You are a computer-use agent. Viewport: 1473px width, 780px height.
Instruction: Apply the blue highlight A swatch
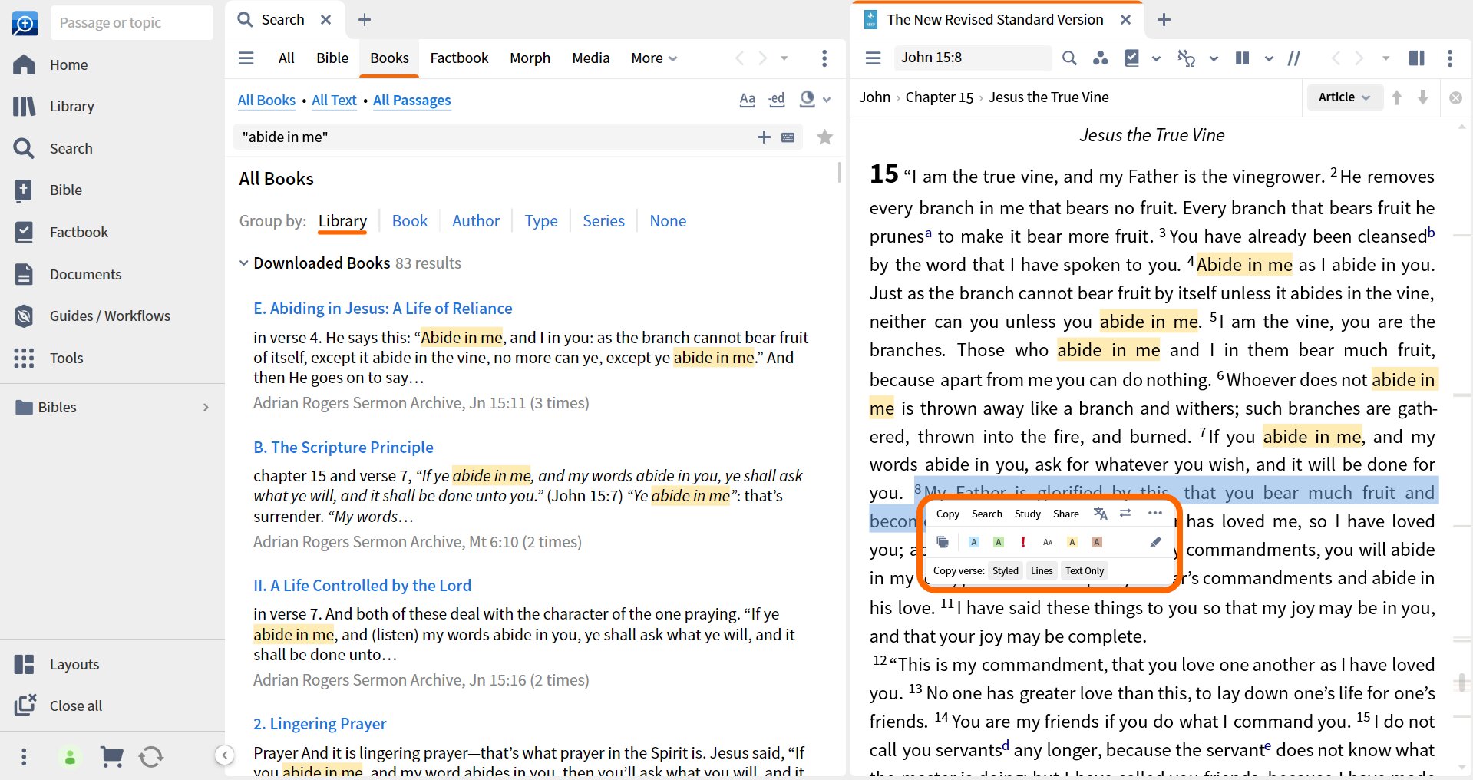click(973, 542)
